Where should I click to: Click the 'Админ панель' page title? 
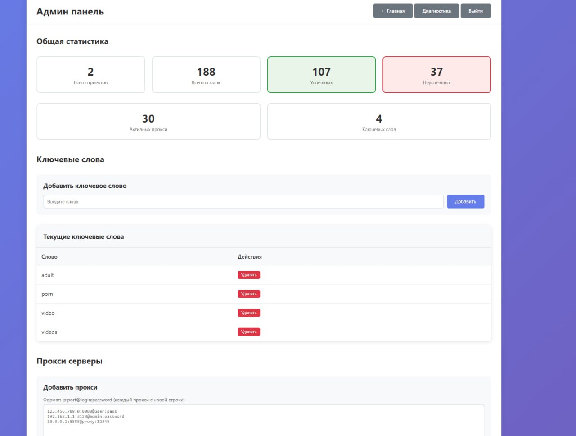click(70, 12)
